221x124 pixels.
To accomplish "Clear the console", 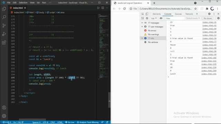I will pos(147,18).
